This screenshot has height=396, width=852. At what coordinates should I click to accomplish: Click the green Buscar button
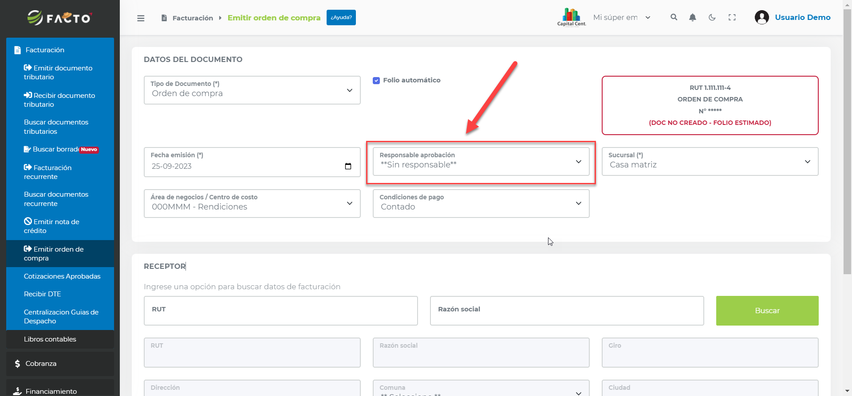coord(767,311)
